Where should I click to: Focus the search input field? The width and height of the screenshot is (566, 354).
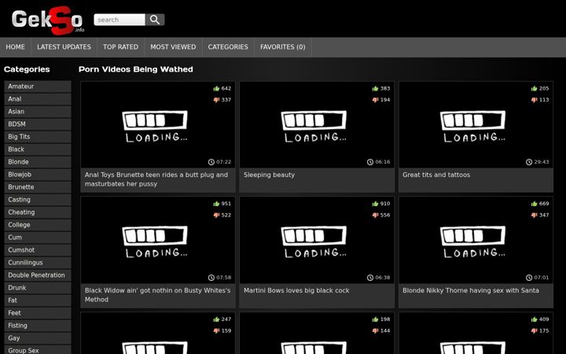click(x=119, y=20)
